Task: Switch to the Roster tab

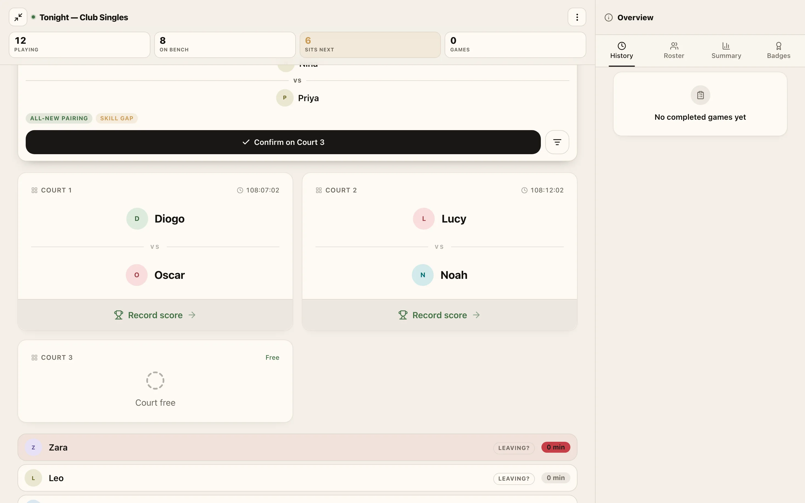Action: click(x=674, y=51)
